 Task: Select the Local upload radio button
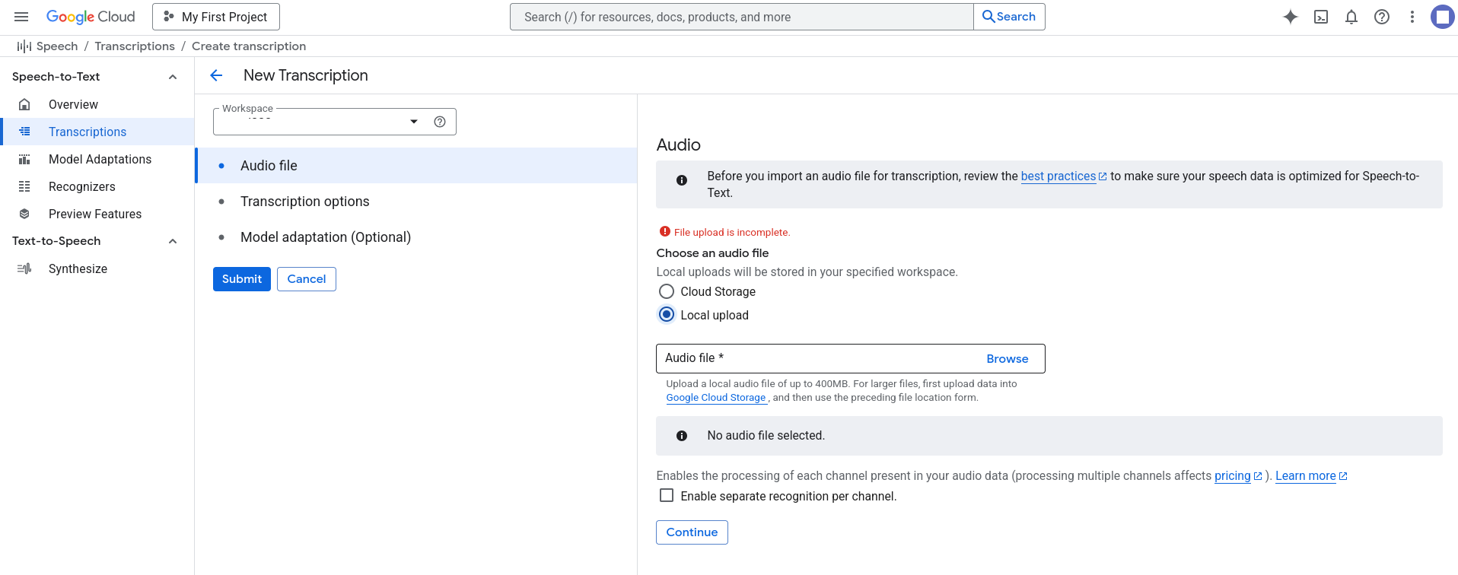pos(667,315)
